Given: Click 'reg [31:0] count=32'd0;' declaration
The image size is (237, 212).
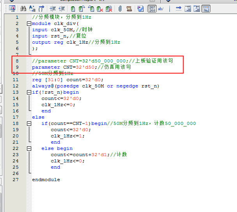Looking at the screenshot, I should coord(68,80).
